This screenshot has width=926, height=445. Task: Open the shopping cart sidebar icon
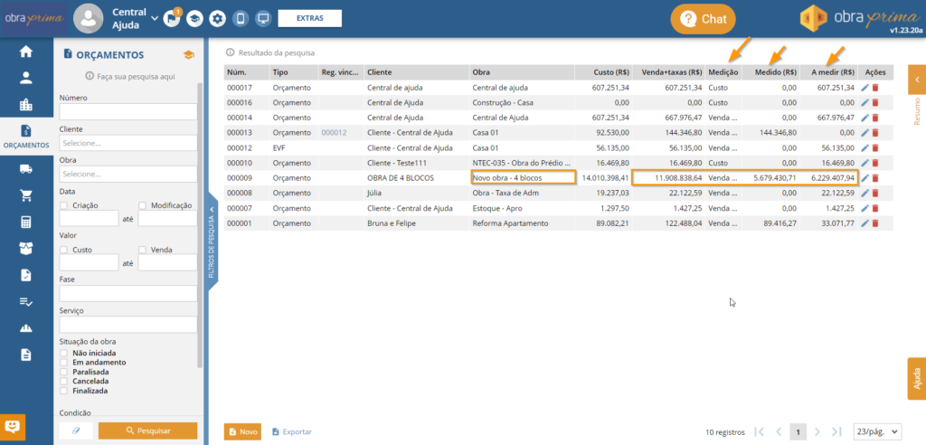(26, 195)
